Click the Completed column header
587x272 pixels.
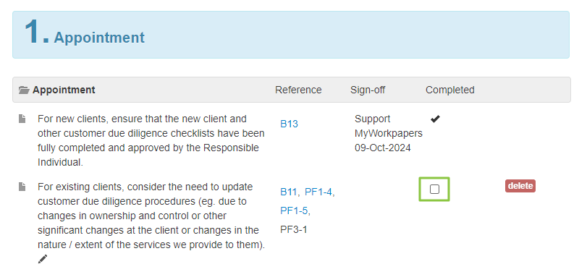[450, 90]
